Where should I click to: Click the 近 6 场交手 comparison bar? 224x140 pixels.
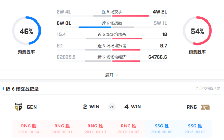112,16
